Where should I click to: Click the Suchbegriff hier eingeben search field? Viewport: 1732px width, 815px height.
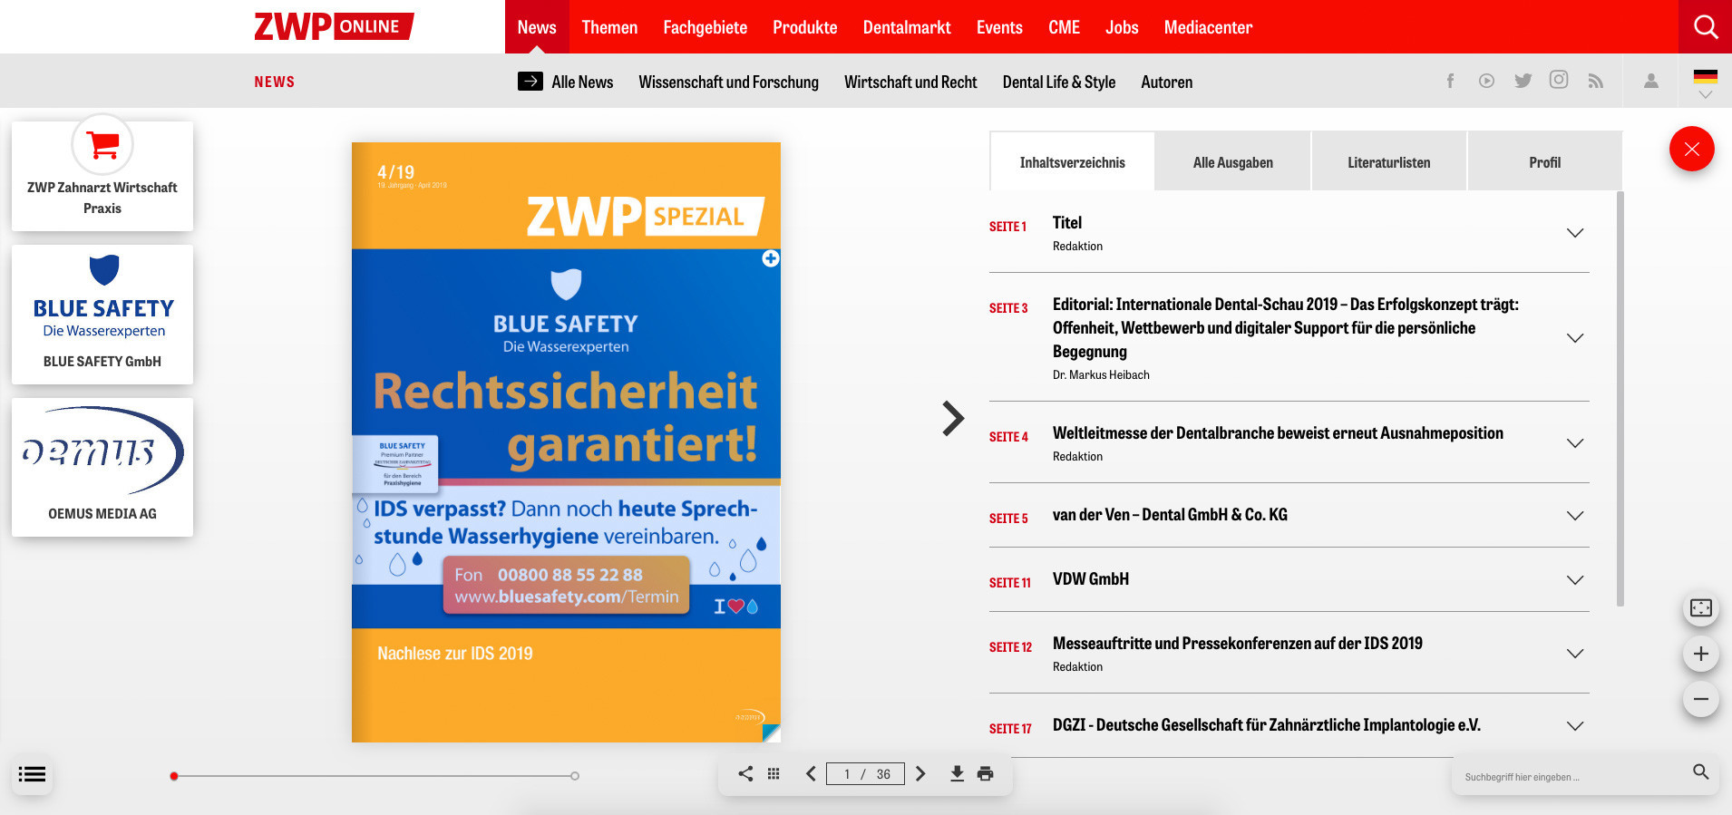[x=1571, y=777]
